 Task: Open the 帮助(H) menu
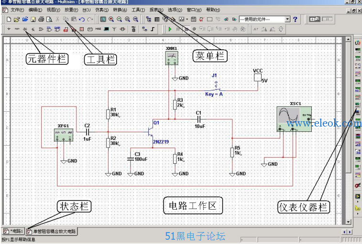pyautogui.click(x=213, y=10)
